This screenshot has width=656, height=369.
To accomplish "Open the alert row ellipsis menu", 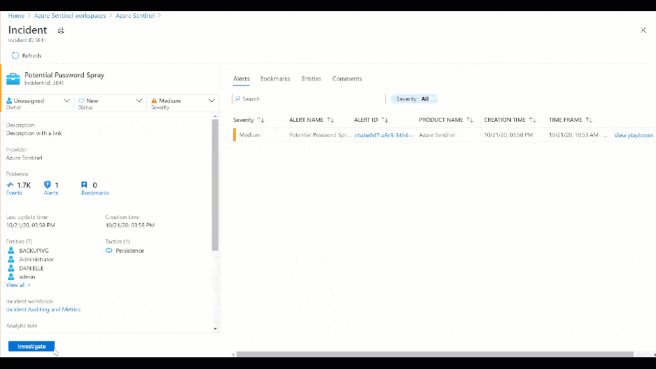I will [x=606, y=135].
